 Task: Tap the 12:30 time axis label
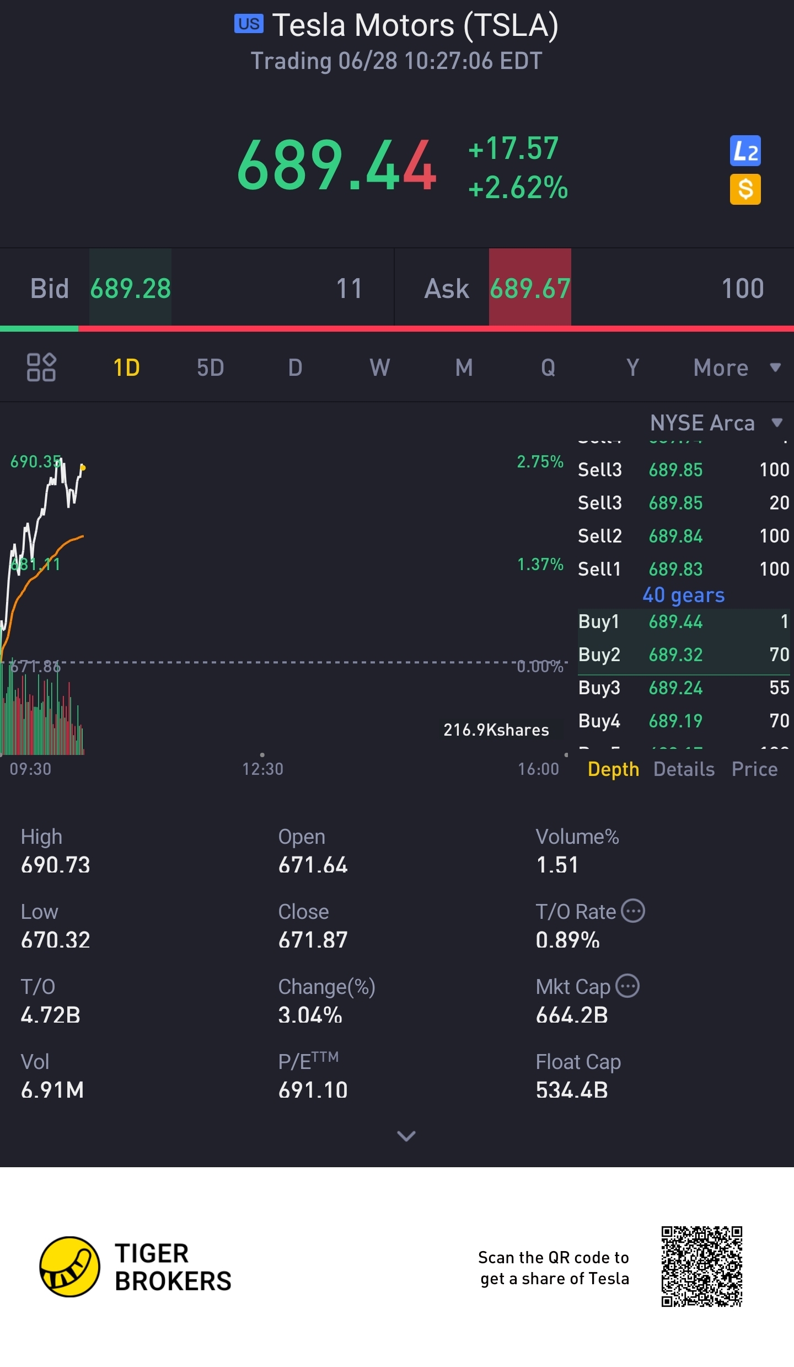[x=262, y=769]
